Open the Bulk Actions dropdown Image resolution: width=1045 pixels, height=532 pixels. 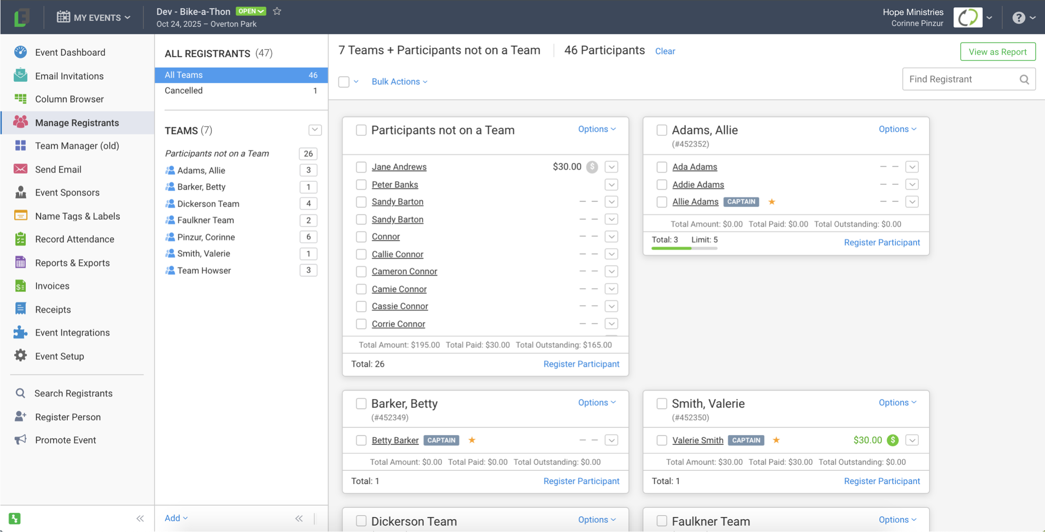pyautogui.click(x=399, y=81)
